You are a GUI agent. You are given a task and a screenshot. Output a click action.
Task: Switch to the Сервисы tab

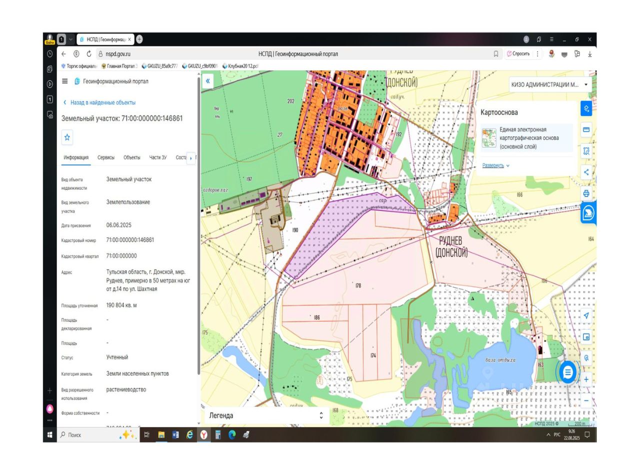tap(106, 157)
